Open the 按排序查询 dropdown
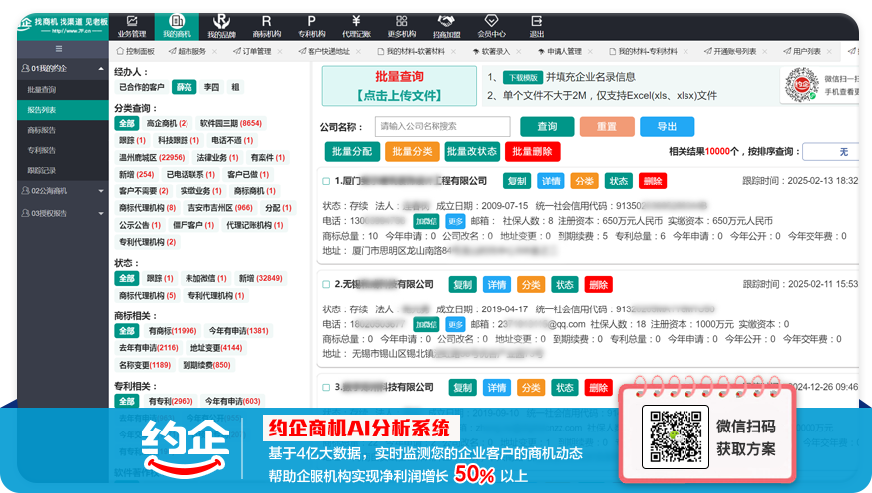Viewport: 872px width, 493px height. pos(829,151)
